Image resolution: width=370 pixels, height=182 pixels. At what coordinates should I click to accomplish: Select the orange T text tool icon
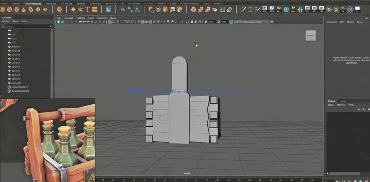88,9
